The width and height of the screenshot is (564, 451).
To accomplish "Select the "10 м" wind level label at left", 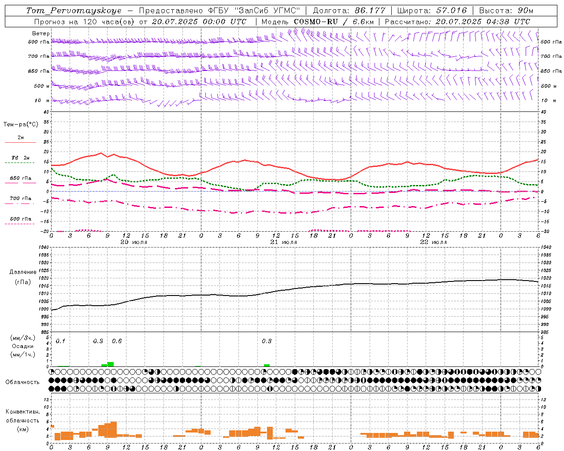I will click(x=42, y=100).
